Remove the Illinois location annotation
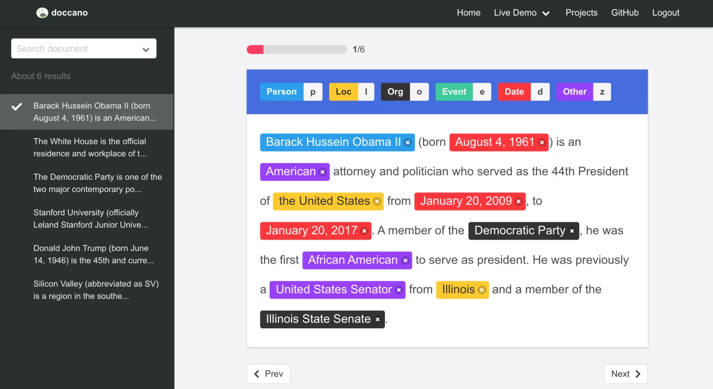Screen dimensions: 713x389 coord(482,290)
